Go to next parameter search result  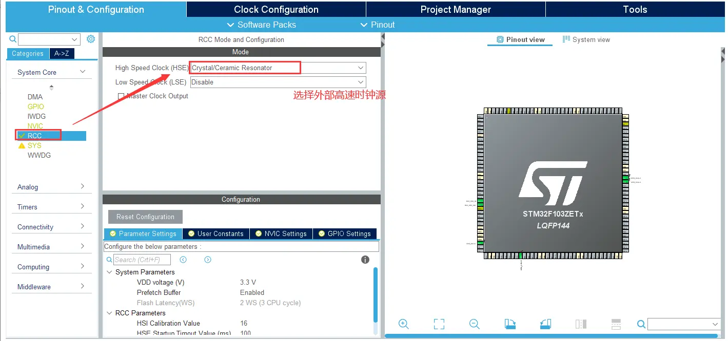tap(208, 260)
